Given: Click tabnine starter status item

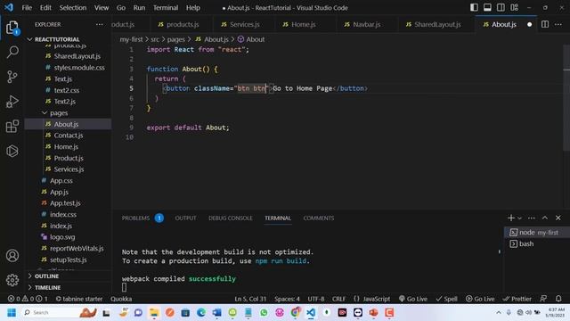Looking at the screenshot, I should click(79, 299).
